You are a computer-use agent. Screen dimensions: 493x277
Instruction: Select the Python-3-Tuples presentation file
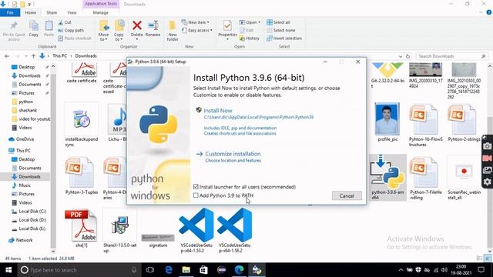coord(82,176)
